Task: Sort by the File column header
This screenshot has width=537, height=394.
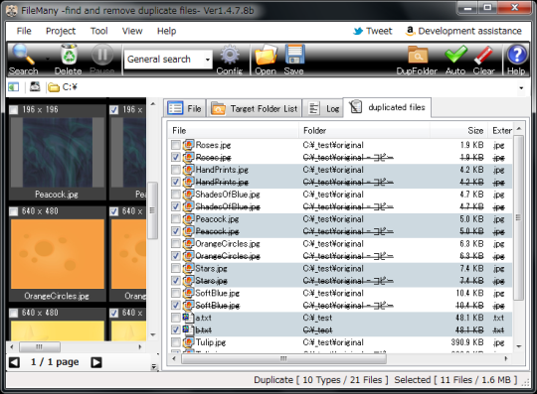Action: pyautogui.click(x=234, y=131)
